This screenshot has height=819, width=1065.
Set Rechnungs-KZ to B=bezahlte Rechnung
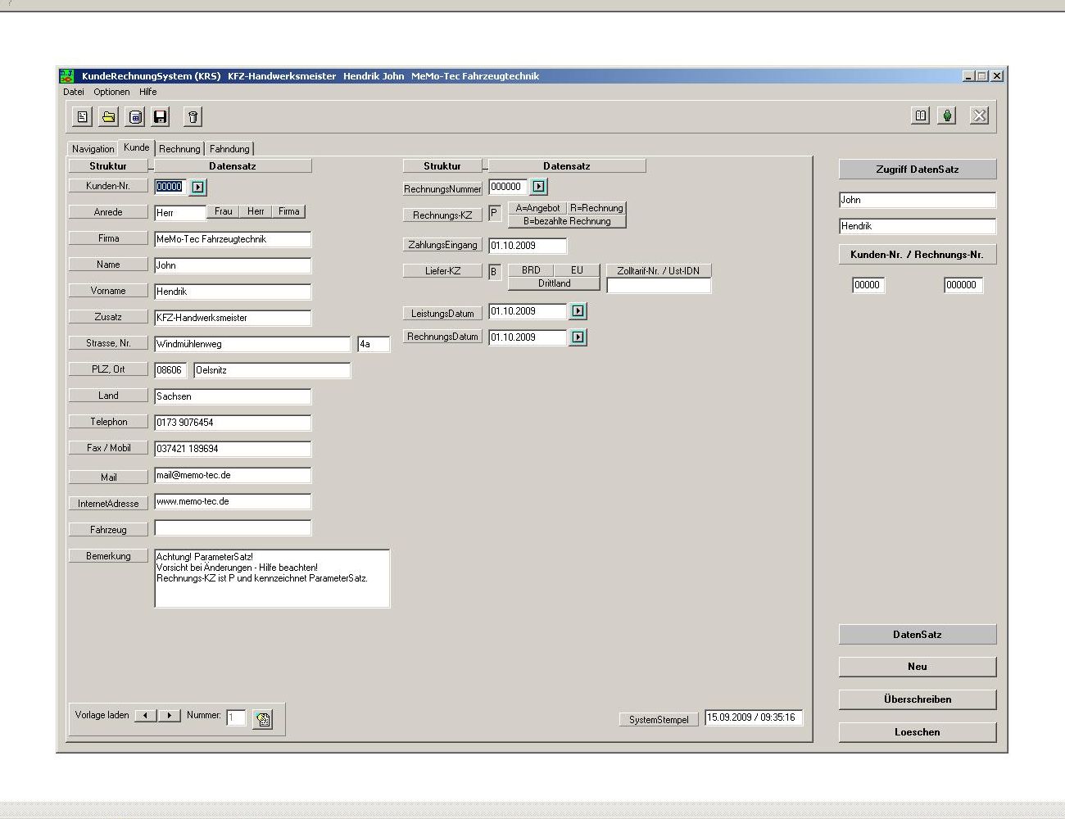[x=567, y=221]
